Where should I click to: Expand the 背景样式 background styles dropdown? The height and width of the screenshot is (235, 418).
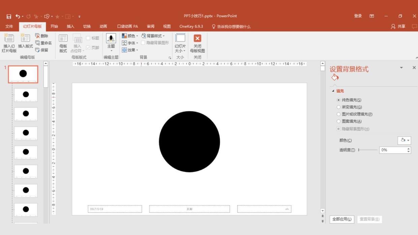(x=153, y=36)
